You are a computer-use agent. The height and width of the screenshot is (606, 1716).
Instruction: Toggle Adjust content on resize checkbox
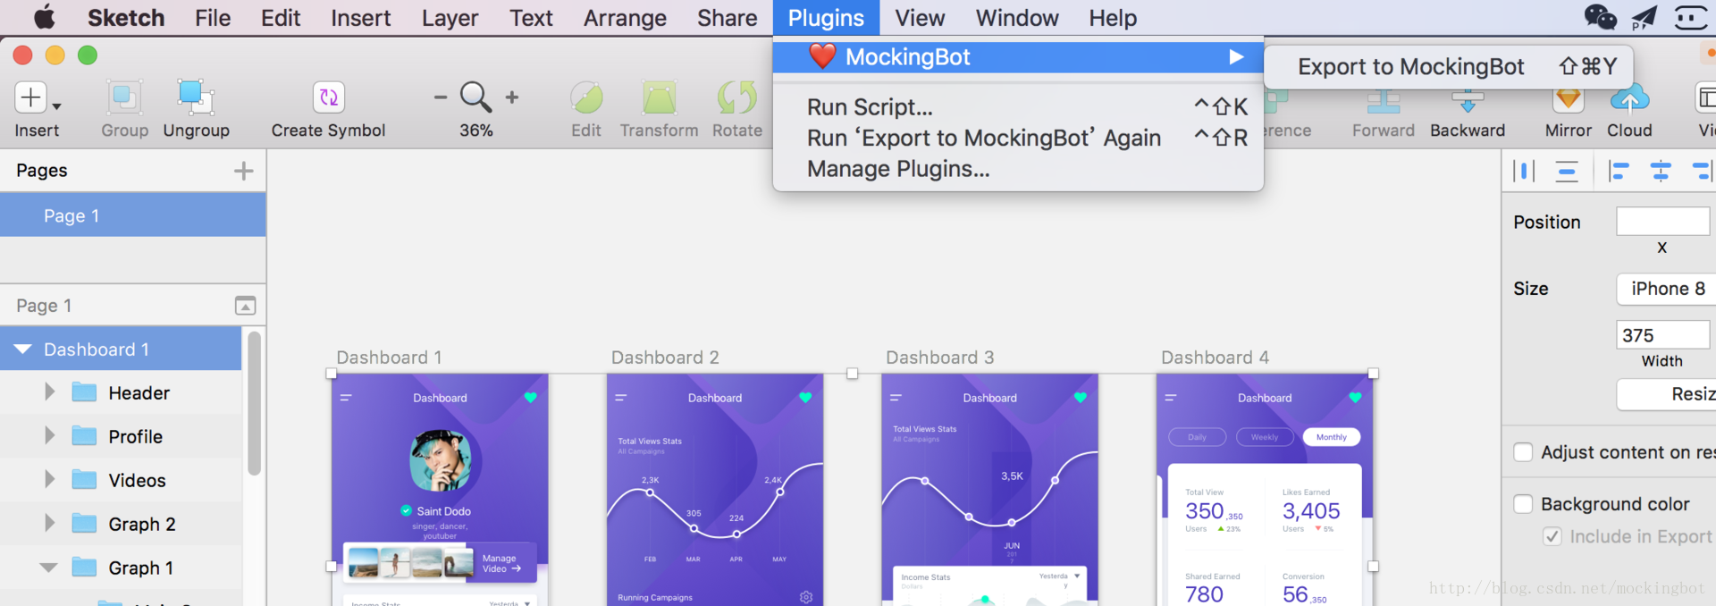pyautogui.click(x=1523, y=452)
